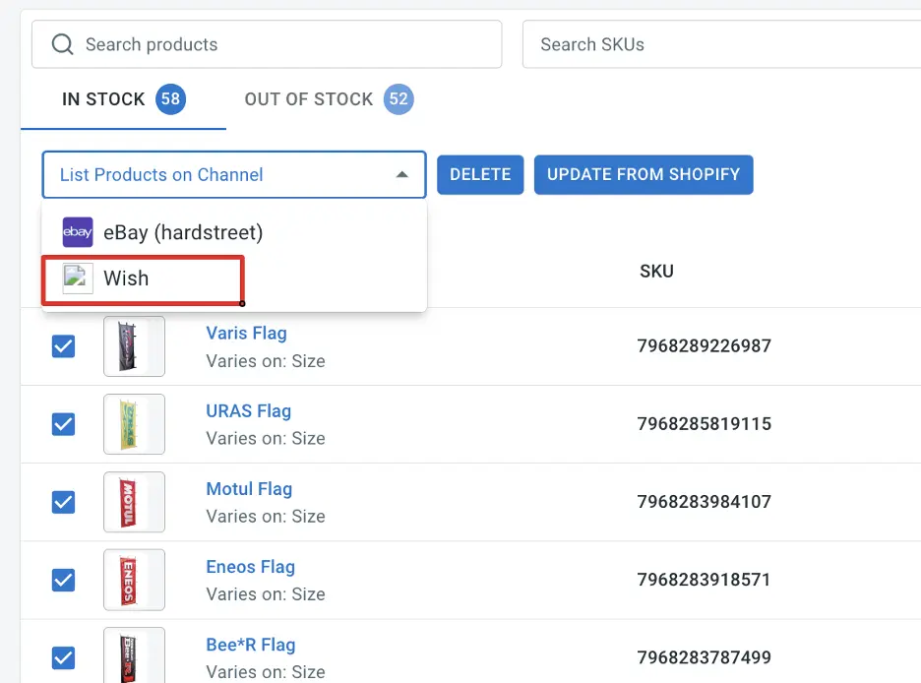Click the DELETE button
The image size is (921, 683).
[480, 174]
